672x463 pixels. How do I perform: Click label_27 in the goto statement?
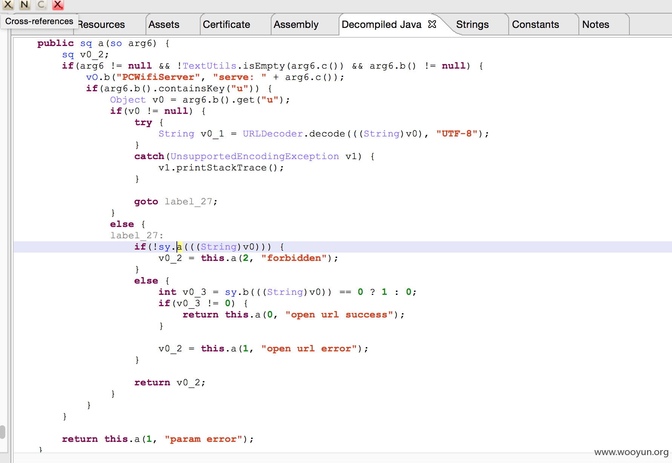point(188,202)
